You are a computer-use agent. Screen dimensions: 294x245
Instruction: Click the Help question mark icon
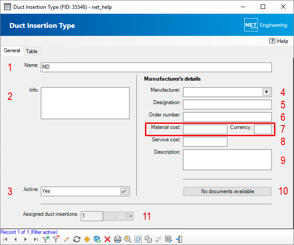pyautogui.click(x=272, y=41)
